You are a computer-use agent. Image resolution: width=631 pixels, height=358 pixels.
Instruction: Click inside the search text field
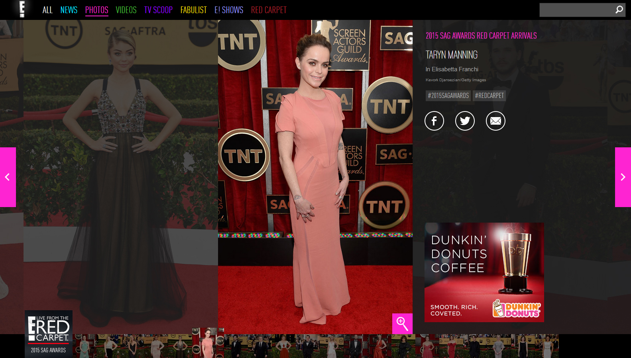point(576,10)
